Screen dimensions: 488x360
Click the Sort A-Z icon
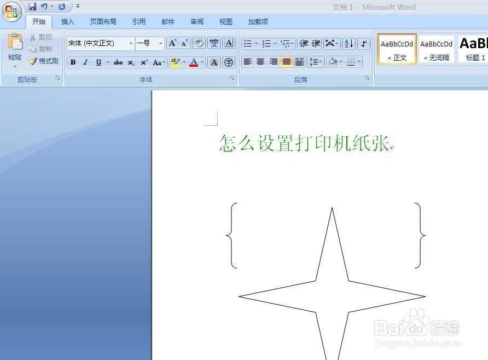(x=348, y=43)
